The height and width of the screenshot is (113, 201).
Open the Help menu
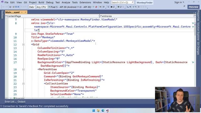click(x=106, y=3)
